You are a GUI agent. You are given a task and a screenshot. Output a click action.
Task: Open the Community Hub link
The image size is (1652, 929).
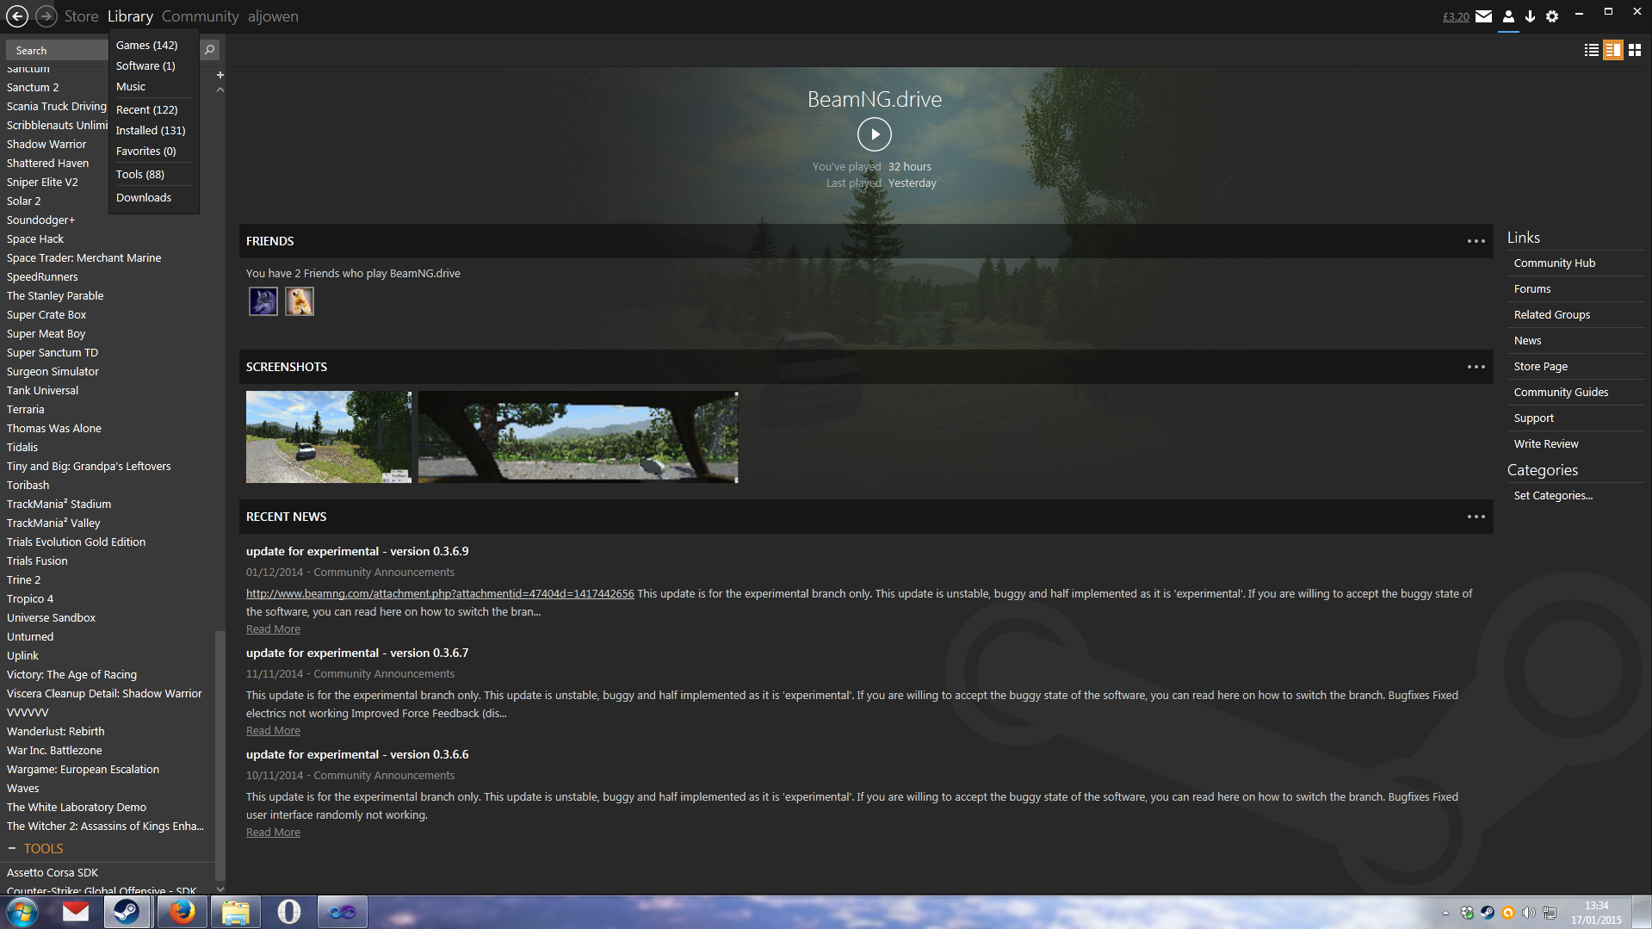1554,263
